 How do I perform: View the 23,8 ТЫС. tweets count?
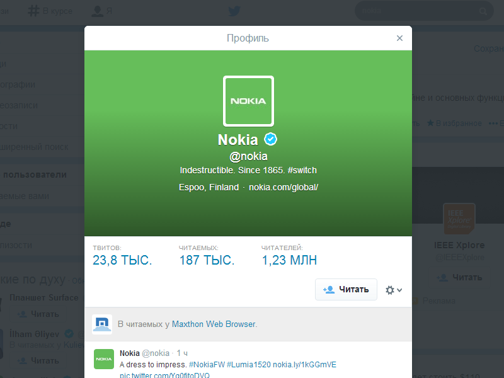click(x=122, y=260)
